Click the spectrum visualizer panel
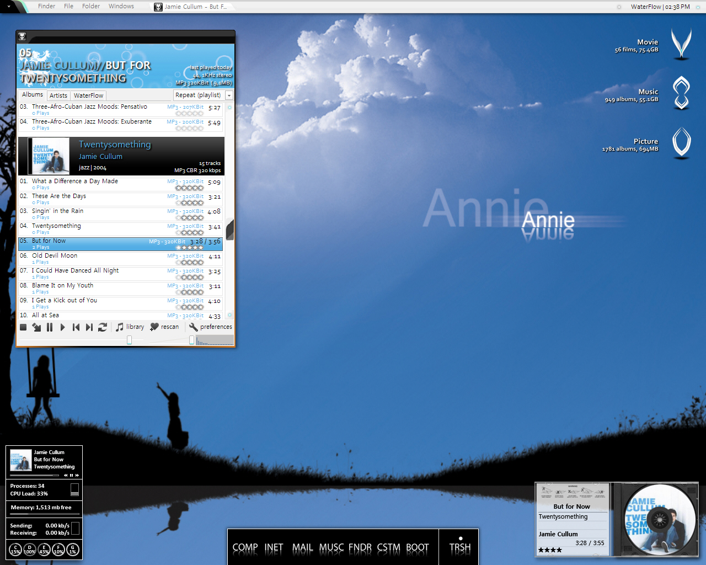Screen dimensions: 706x565 (215, 340)
